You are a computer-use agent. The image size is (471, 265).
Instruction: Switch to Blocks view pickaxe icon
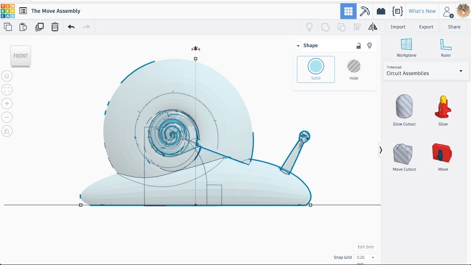[365, 11]
